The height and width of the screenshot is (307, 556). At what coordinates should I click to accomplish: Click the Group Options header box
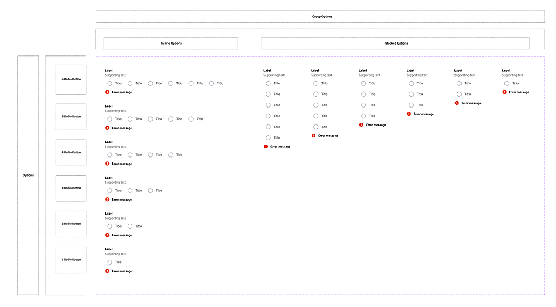pos(320,17)
